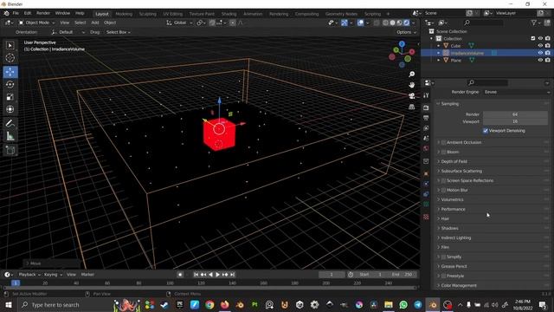Click the Render samples value field
Screen dimensions: 554x312
point(515,114)
